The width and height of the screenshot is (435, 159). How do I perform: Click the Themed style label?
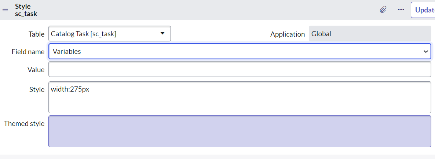tap(24, 123)
